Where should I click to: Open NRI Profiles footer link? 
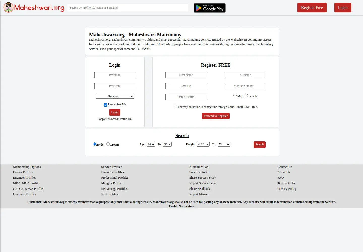point(109,194)
